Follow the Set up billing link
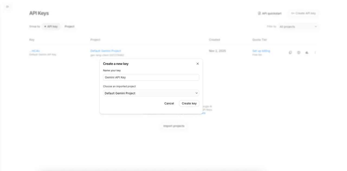The width and height of the screenshot is (347, 171). [261, 51]
